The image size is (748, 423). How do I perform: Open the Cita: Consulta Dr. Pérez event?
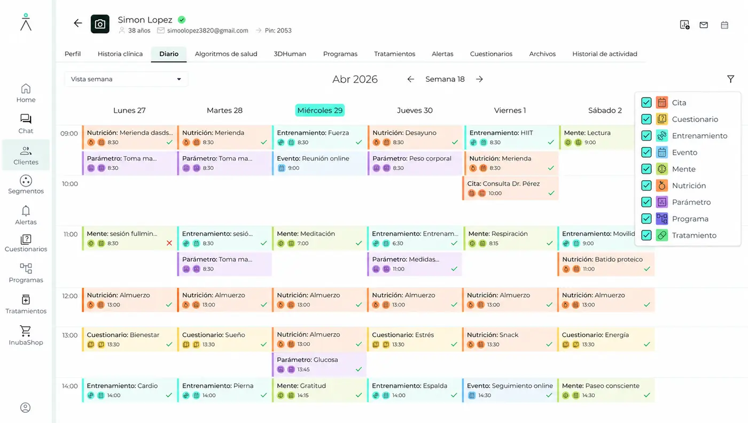click(x=510, y=188)
